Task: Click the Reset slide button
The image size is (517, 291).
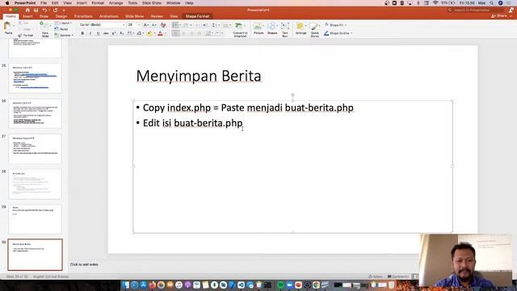Action: (x=62, y=29)
